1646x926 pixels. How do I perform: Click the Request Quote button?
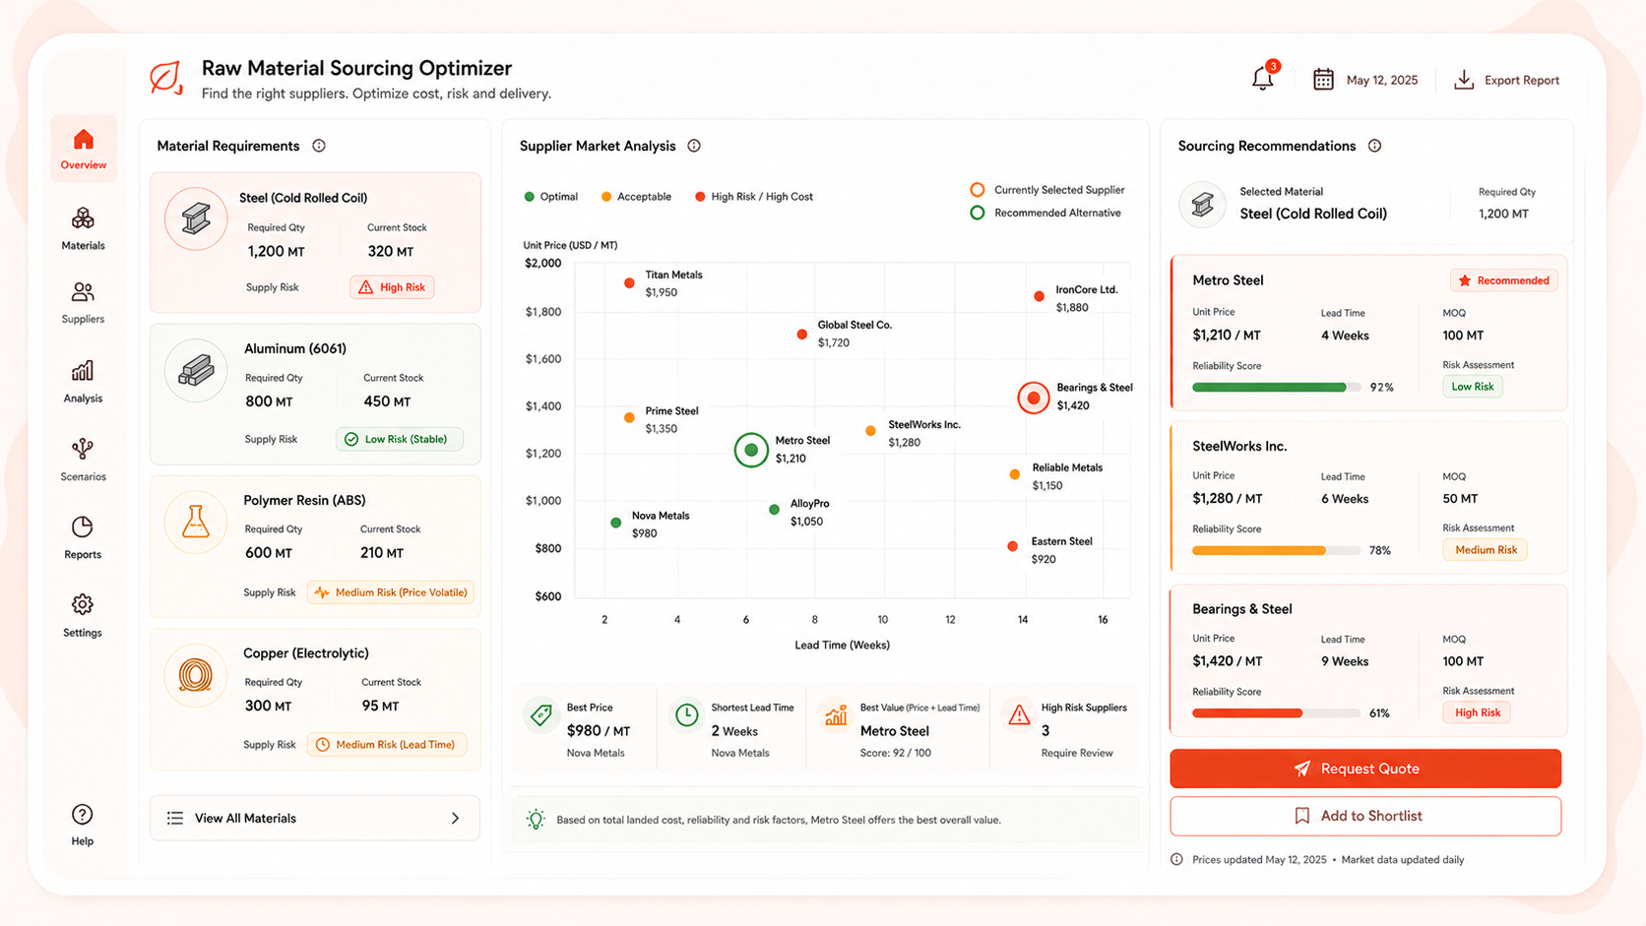(x=1365, y=769)
